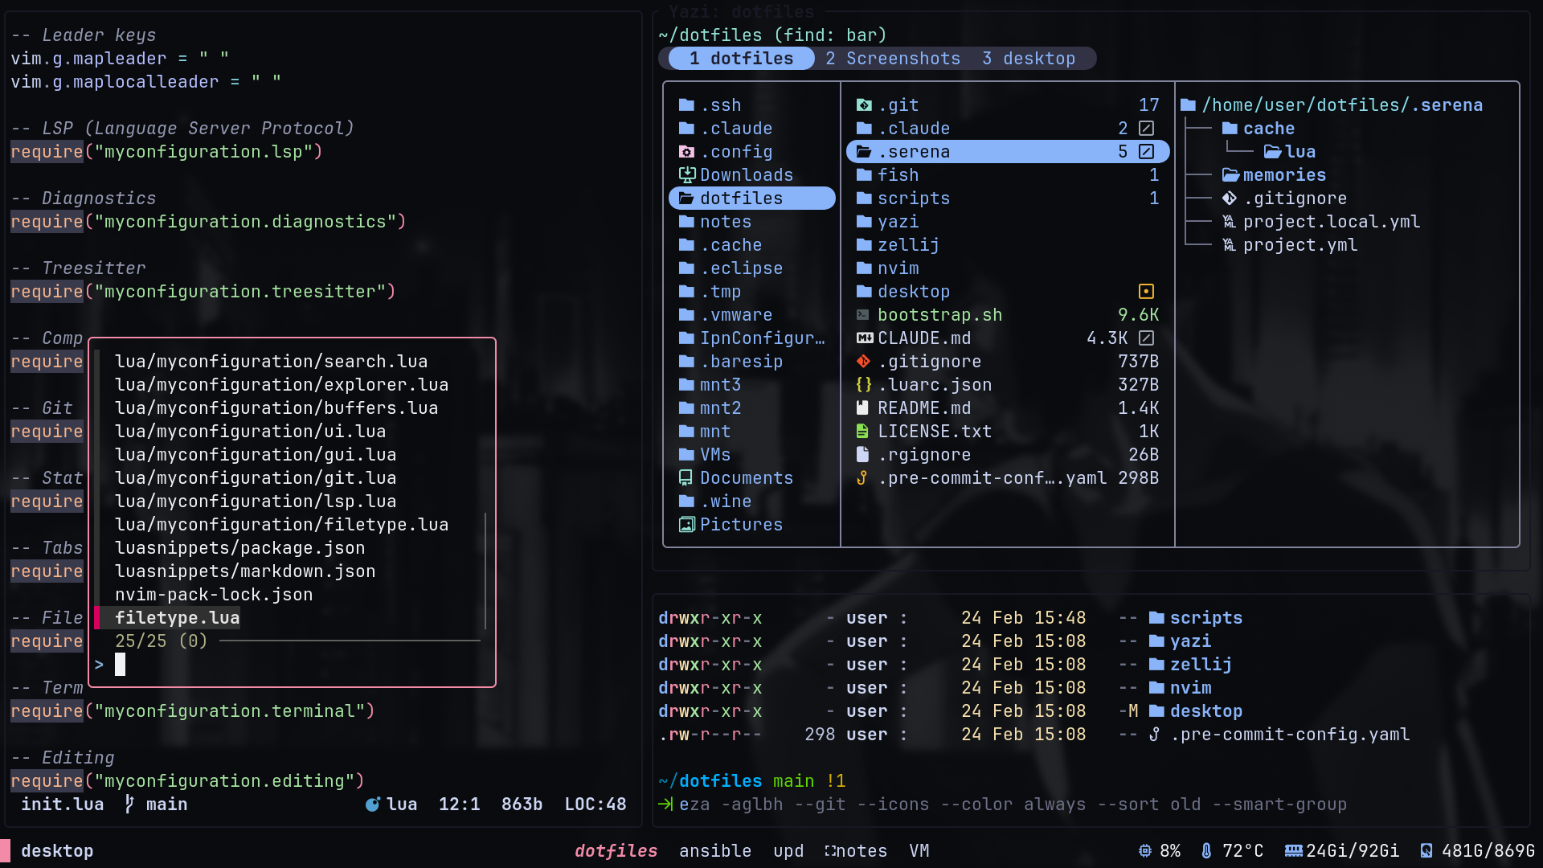
Task: Click the disk usage icon
Action: [x=1426, y=851]
